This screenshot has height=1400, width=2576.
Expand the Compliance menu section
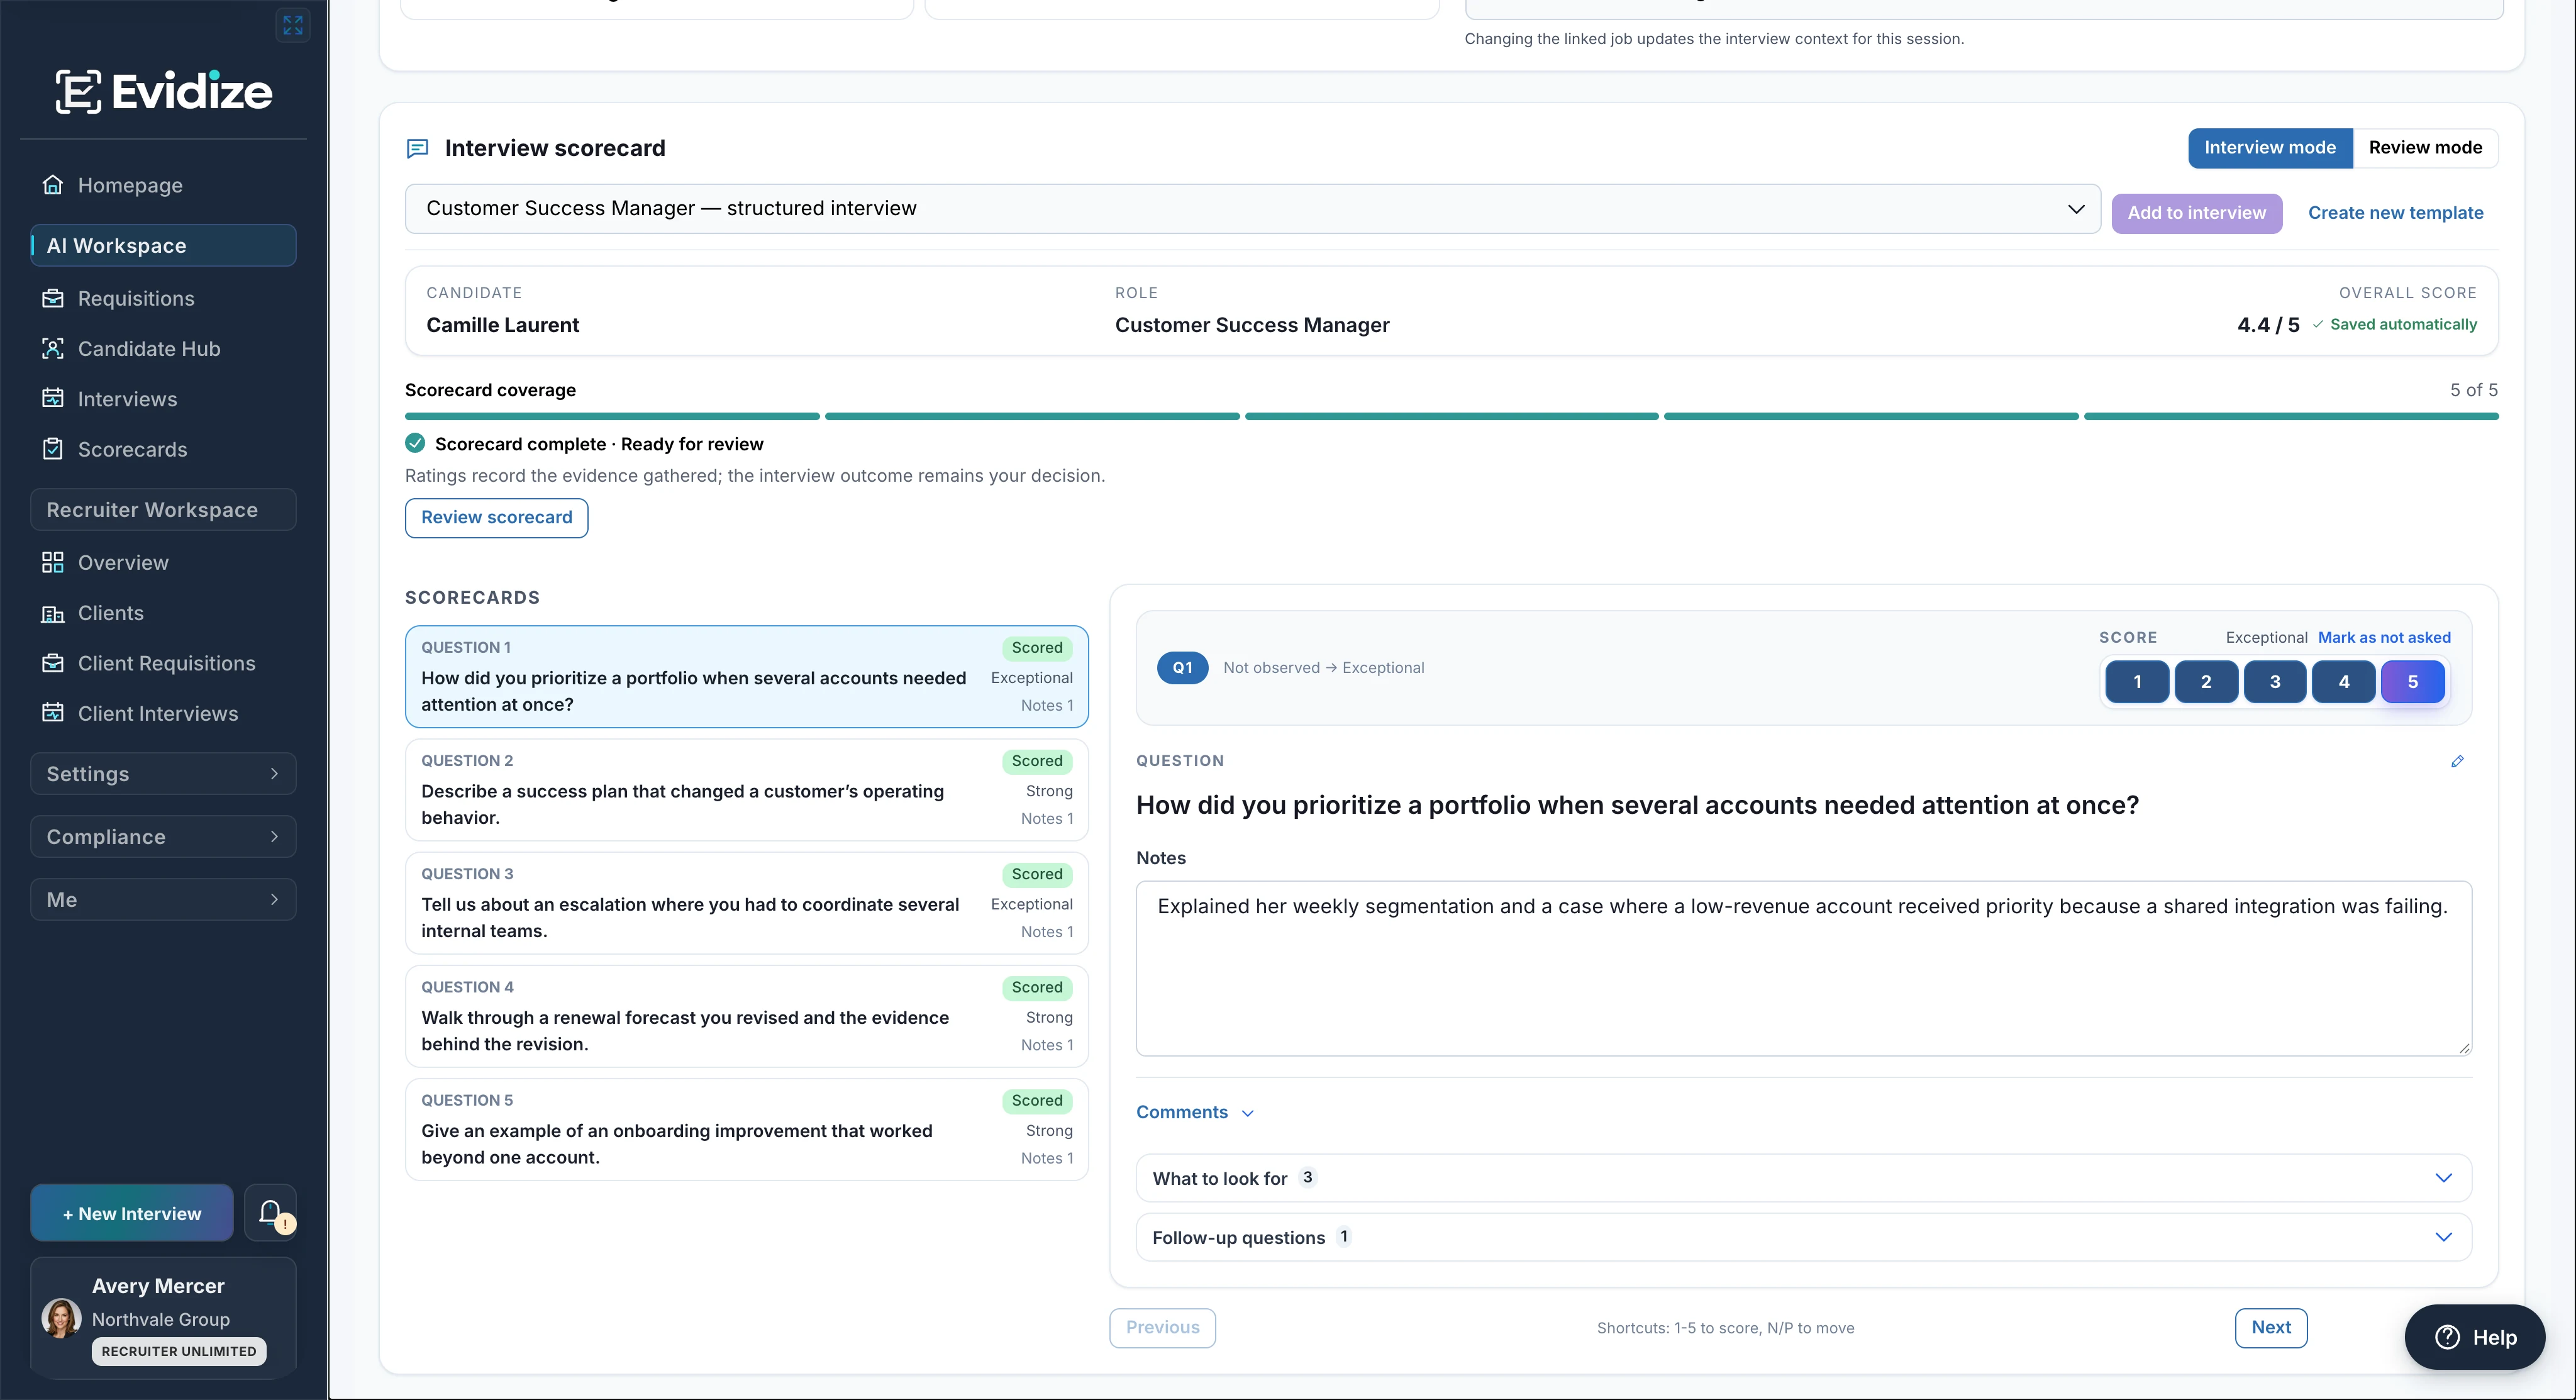(163, 837)
